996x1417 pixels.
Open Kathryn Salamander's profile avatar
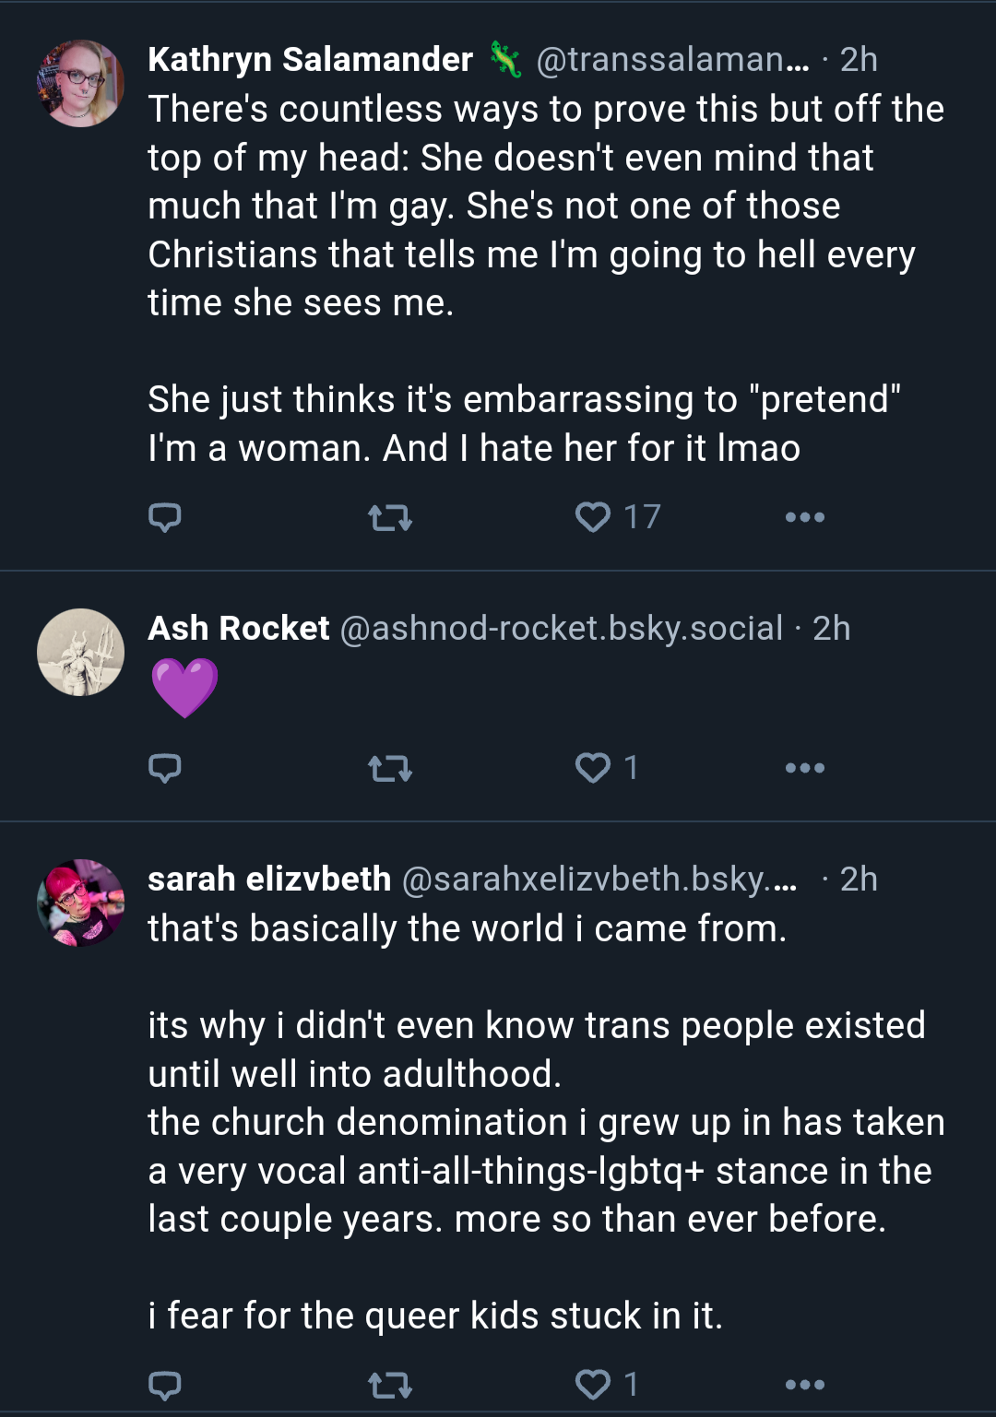[x=80, y=83]
